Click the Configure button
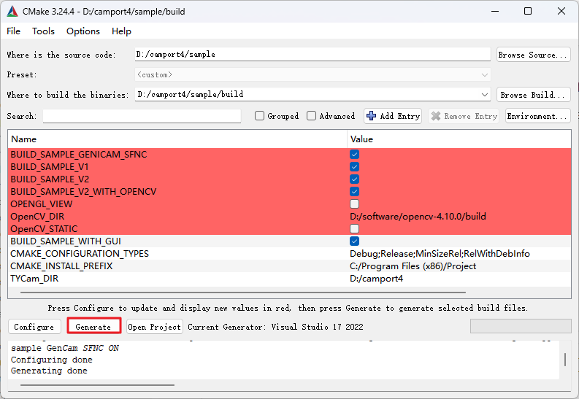The image size is (579, 399). point(34,327)
